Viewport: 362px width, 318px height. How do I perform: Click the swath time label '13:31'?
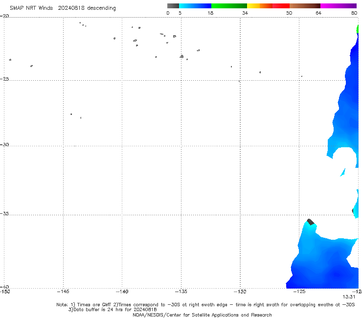[x=349, y=297]
